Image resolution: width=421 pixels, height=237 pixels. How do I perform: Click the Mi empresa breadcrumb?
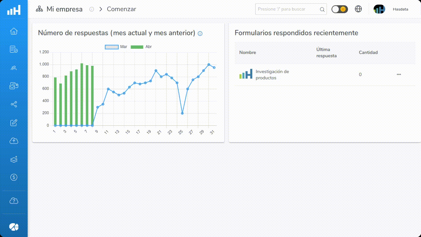click(x=64, y=9)
